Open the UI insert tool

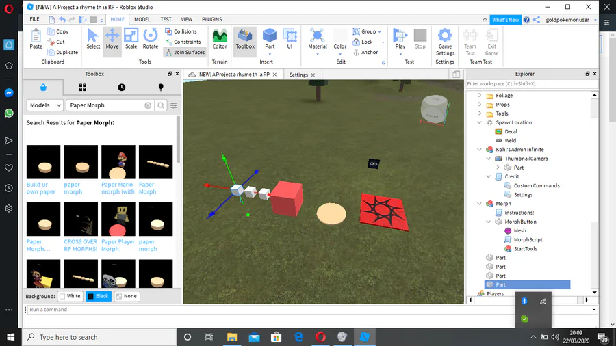[x=290, y=39]
